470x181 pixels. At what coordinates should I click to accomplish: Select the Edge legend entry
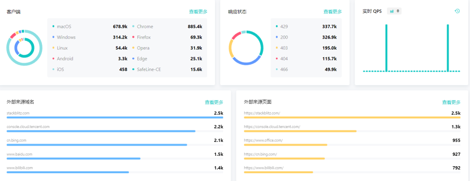point(167,59)
